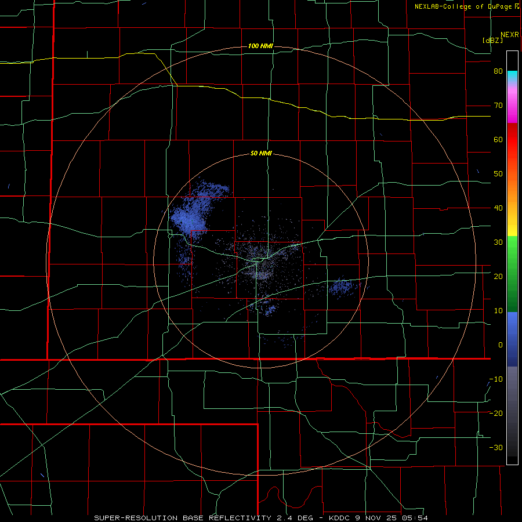Screen dimensions: 522x522
Task: Click the -20 dBZ scale value
Action: (496, 413)
